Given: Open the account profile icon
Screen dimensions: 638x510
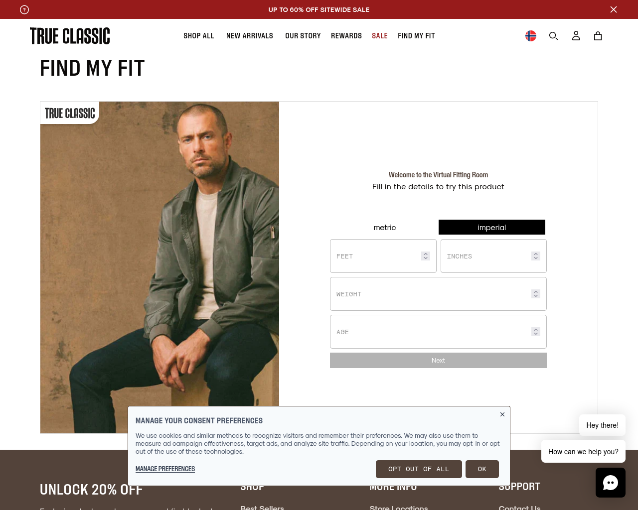Looking at the screenshot, I should [576, 36].
